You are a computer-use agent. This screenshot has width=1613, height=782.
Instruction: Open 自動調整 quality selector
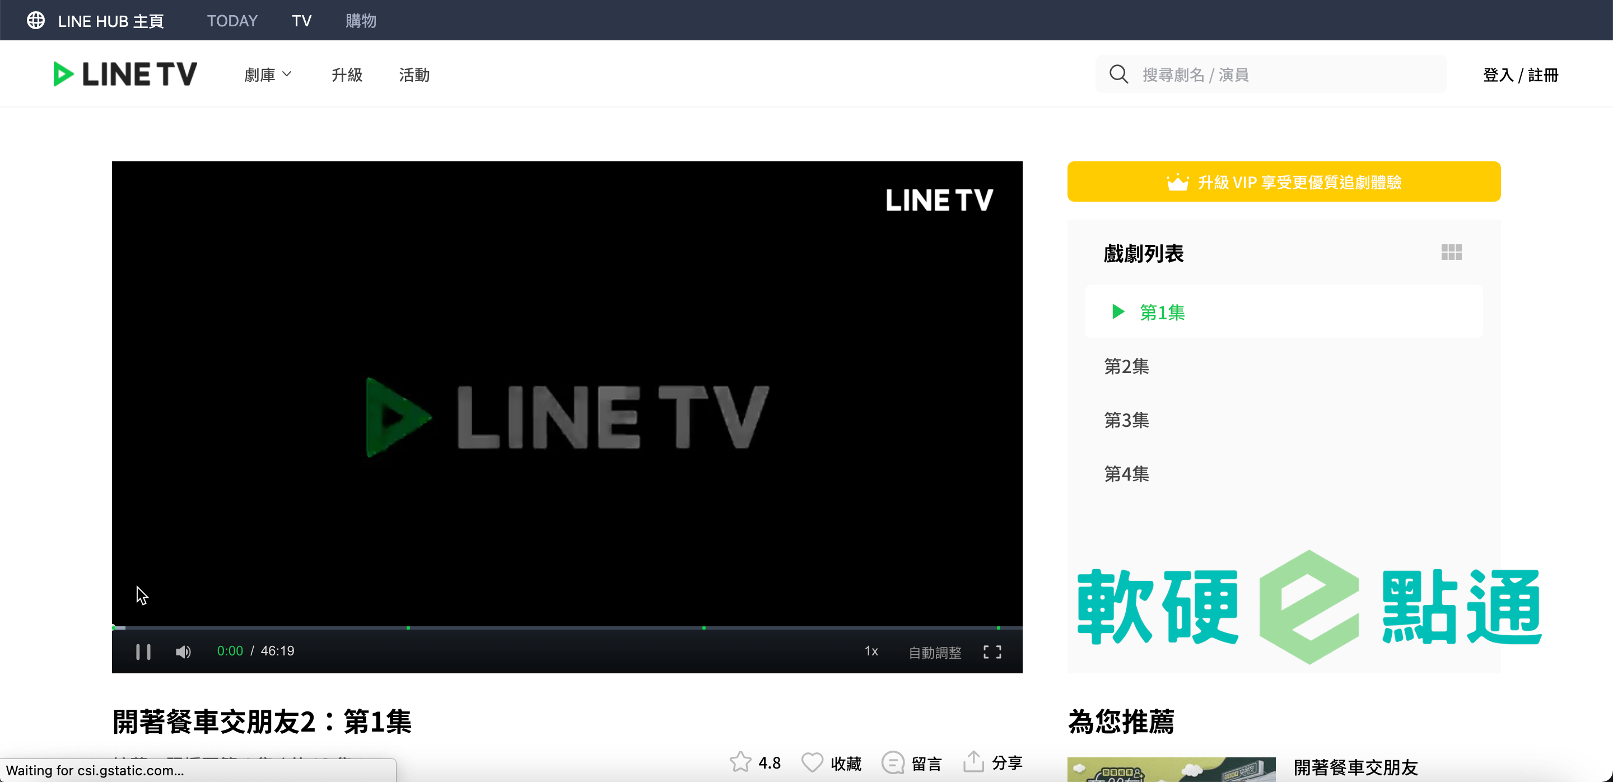tap(934, 653)
